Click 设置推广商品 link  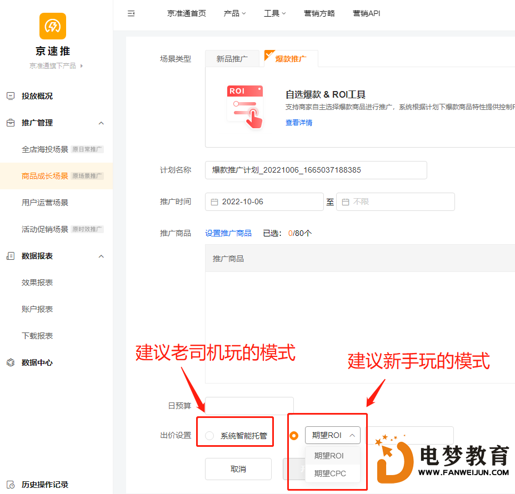228,233
